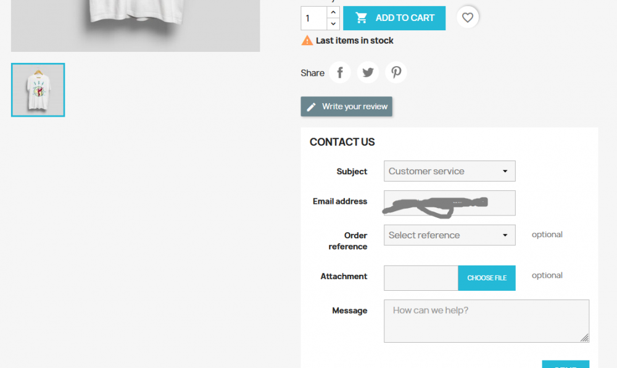The height and width of the screenshot is (368, 617).
Task: Increase quantity with up arrow
Action: click(x=333, y=12)
